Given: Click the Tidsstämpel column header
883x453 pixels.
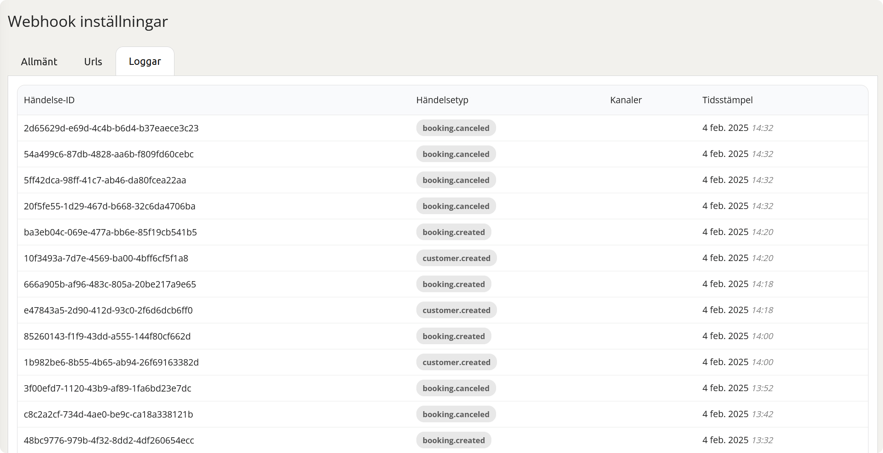Looking at the screenshot, I should tap(727, 100).
